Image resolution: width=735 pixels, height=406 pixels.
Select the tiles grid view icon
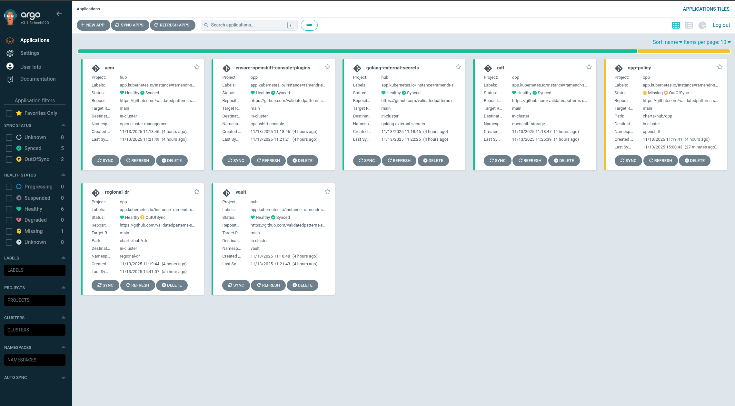point(676,25)
